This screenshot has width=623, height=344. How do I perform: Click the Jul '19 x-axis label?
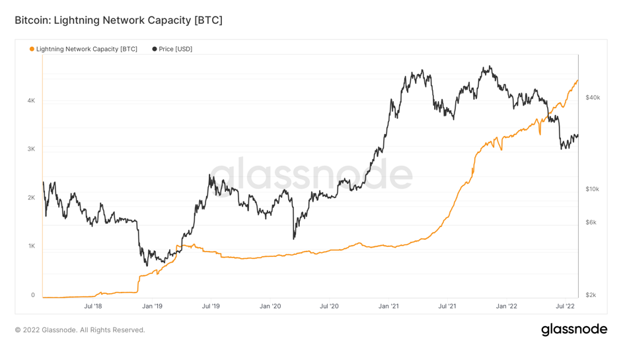(211, 306)
